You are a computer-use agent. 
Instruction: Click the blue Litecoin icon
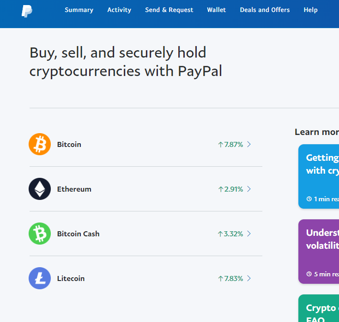click(x=40, y=278)
